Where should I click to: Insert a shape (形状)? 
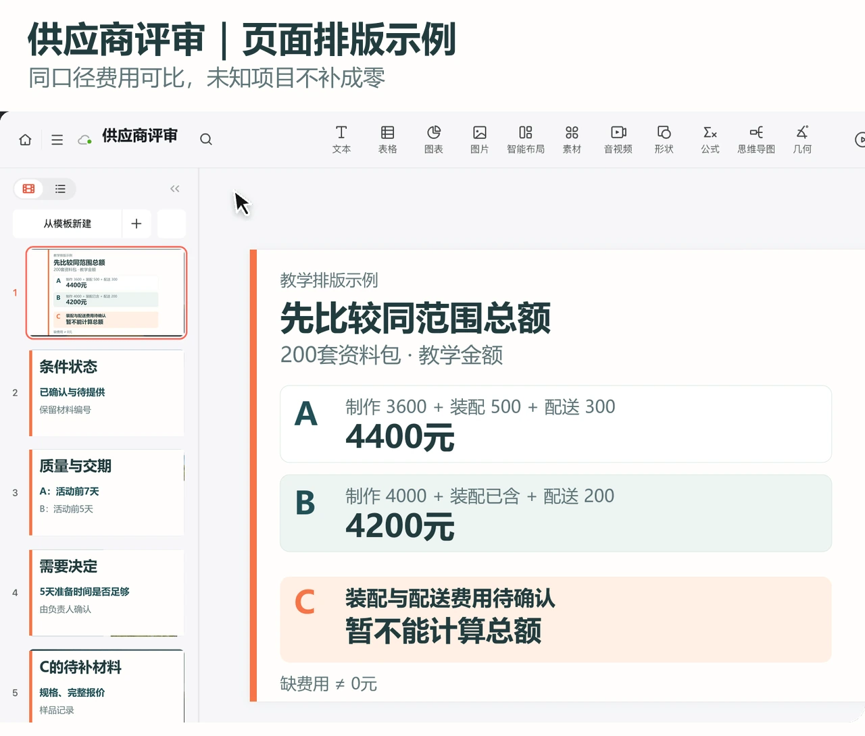(664, 140)
